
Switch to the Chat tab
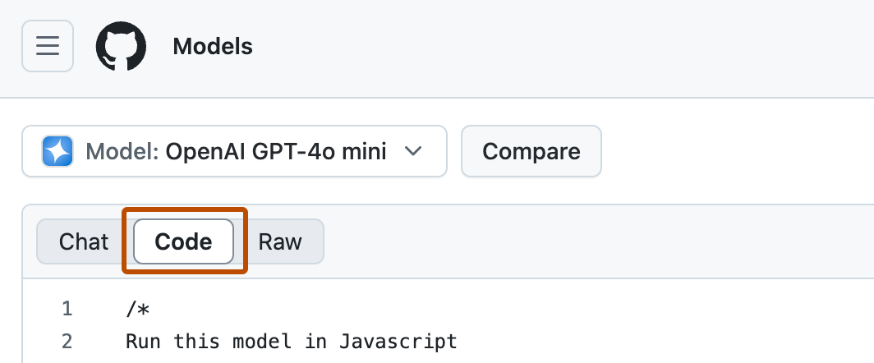point(84,241)
